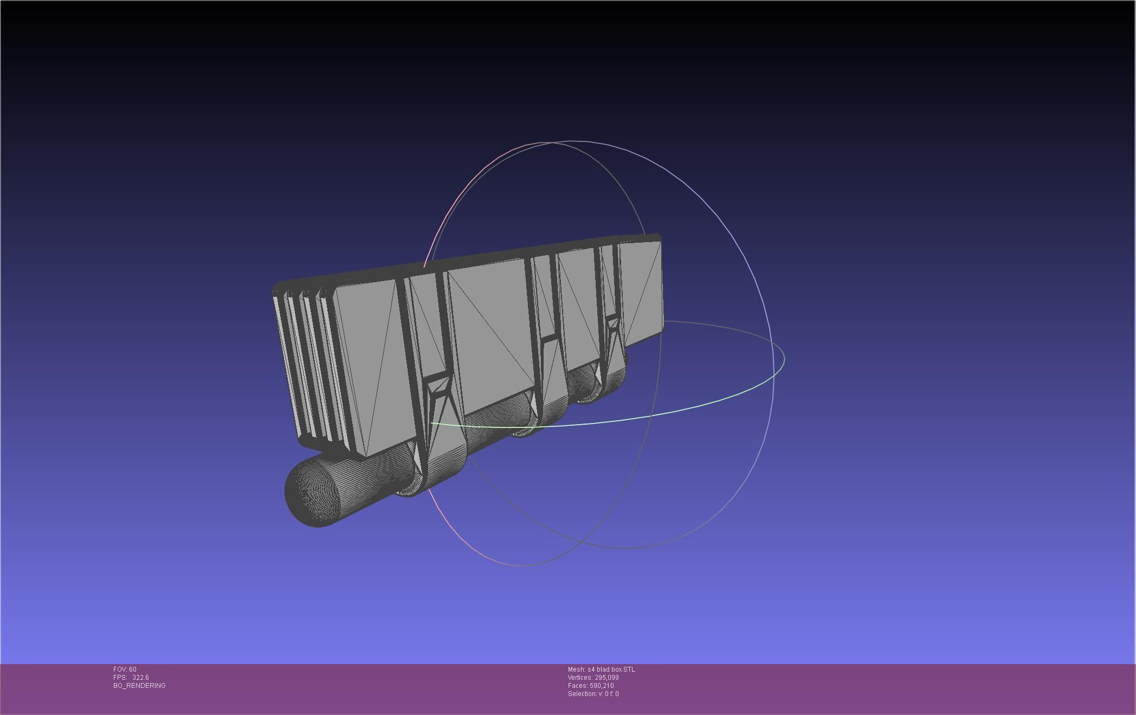The height and width of the screenshot is (715, 1136).
Task: Click the 'Mesh: s4 blad box.STL' label
Action: click(602, 669)
